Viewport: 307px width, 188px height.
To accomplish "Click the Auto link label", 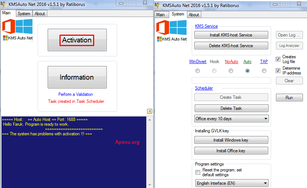I will (247, 62).
